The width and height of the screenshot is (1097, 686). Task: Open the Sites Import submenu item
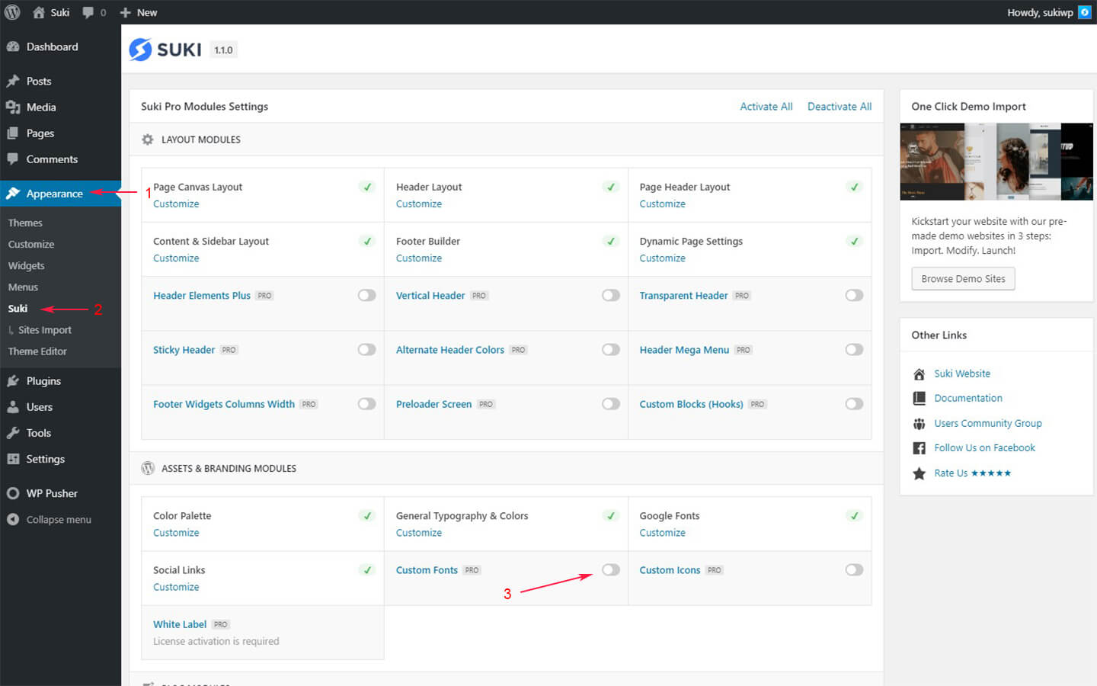tap(44, 329)
